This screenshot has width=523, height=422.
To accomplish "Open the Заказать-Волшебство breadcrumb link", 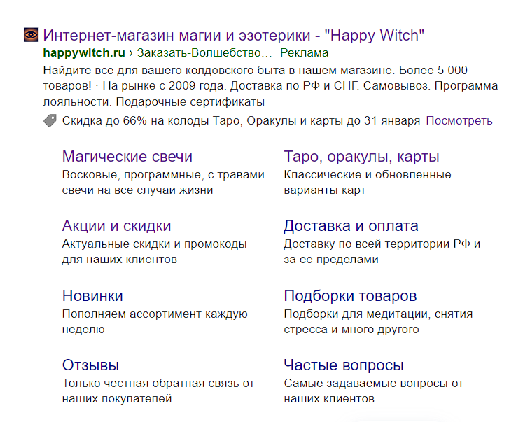I will [x=204, y=52].
